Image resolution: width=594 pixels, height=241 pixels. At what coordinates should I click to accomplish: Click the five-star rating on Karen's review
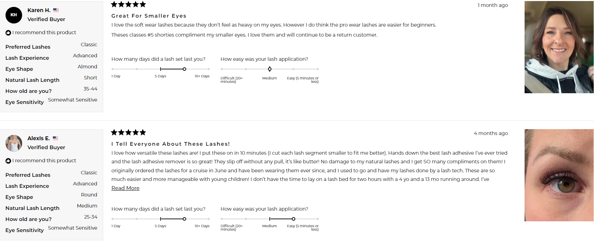click(128, 4)
